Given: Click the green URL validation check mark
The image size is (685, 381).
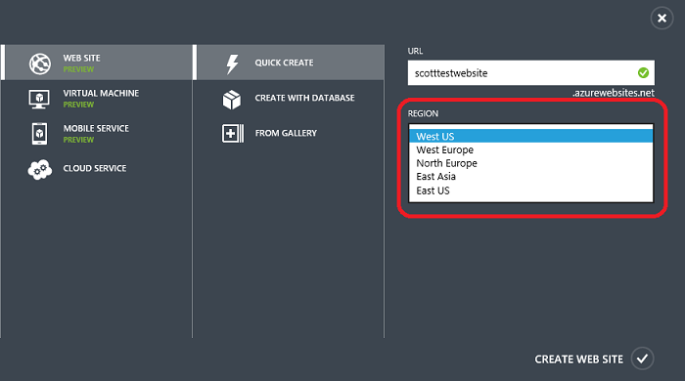Looking at the screenshot, I should (643, 73).
